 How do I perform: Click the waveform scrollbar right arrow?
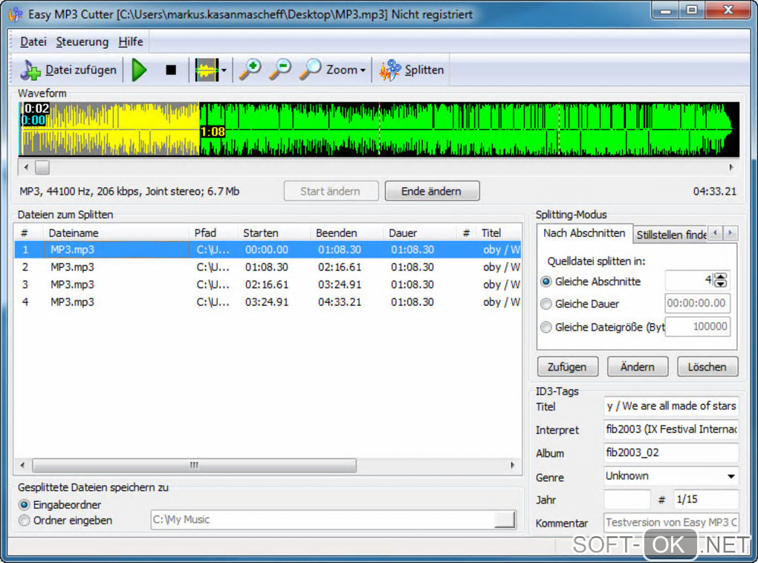[731, 168]
